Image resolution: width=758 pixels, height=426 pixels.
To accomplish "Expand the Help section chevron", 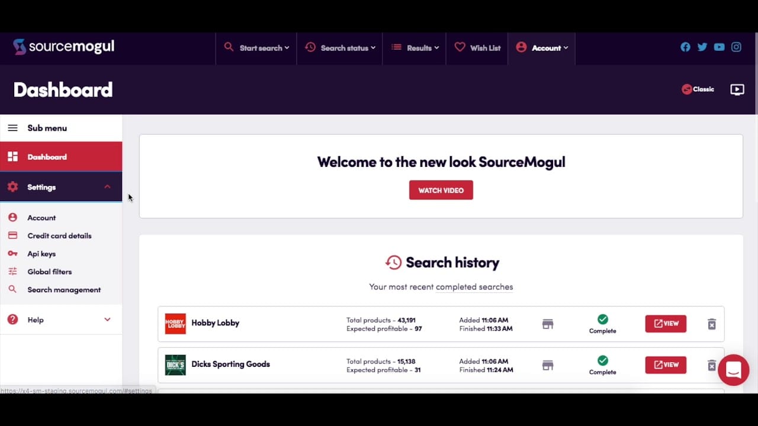I will pyautogui.click(x=107, y=319).
